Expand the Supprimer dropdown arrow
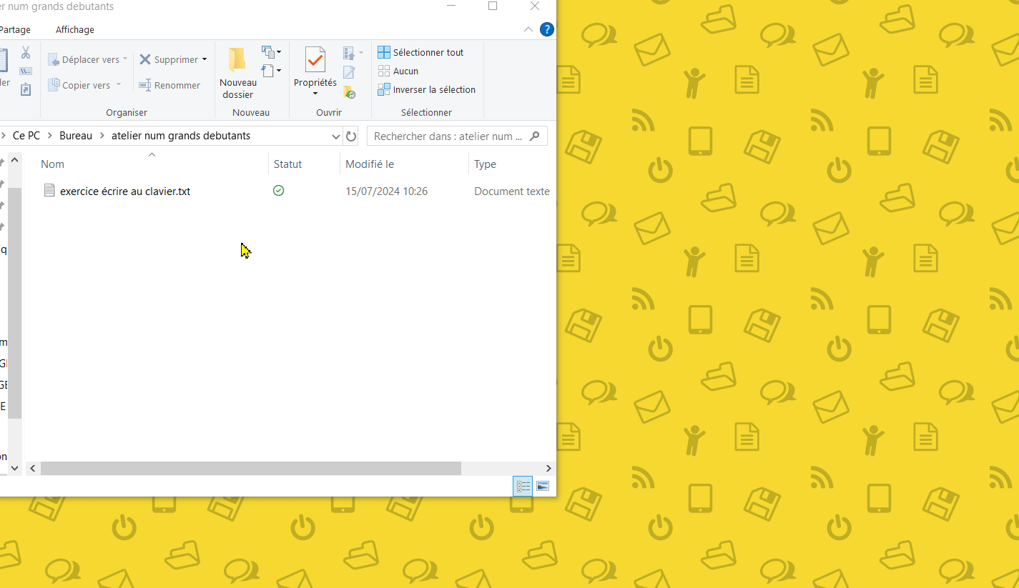Screen dimensions: 1019x588 click(x=205, y=59)
